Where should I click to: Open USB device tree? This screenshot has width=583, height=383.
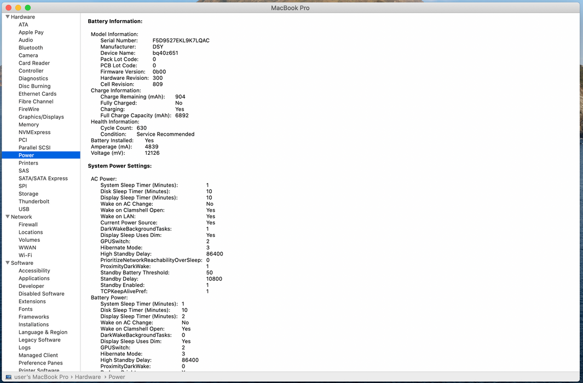pyautogui.click(x=24, y=209)
